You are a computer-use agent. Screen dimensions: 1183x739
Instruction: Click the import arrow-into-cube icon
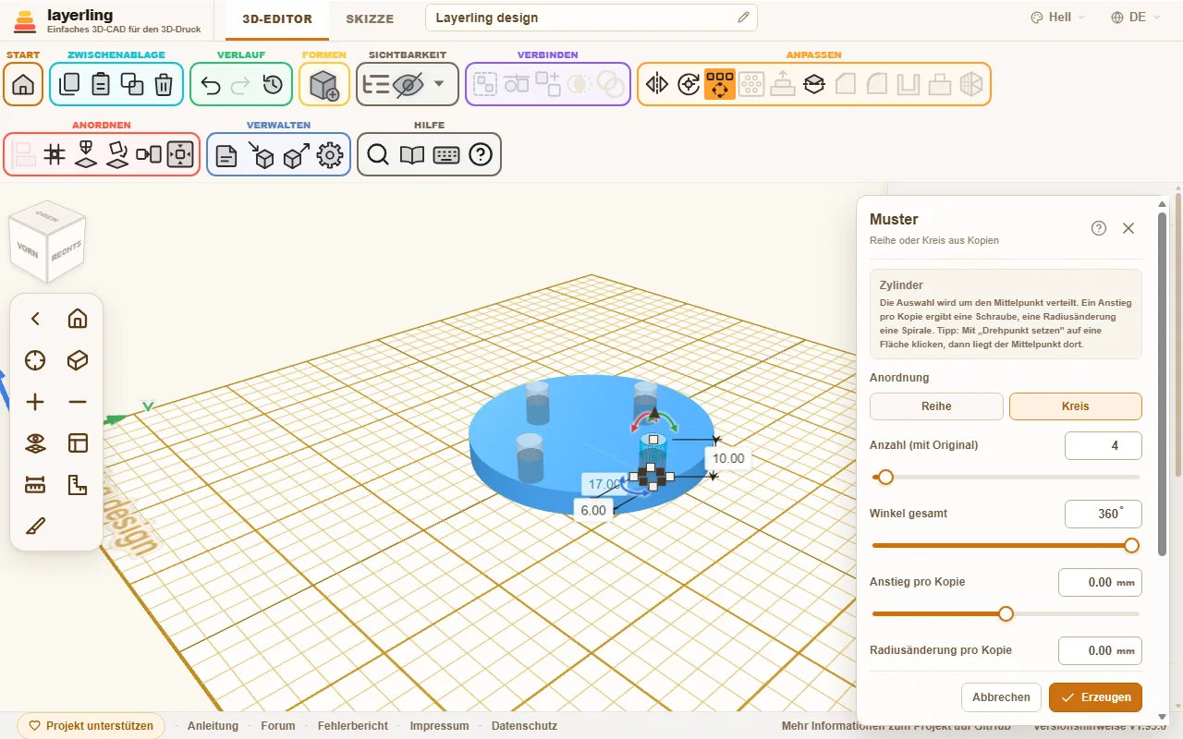point(261,155)
